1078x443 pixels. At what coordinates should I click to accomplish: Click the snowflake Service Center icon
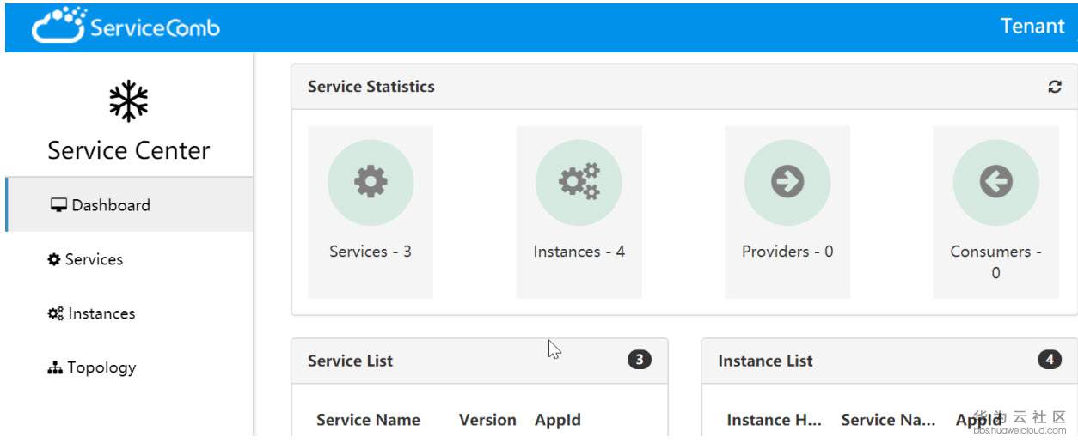click(x=129, y=101)
